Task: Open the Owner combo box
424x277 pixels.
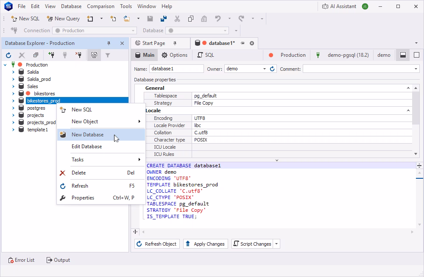Action: tap(264, 69)
